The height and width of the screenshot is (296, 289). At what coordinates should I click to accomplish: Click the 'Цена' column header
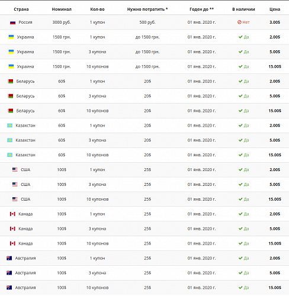[275, 9]
